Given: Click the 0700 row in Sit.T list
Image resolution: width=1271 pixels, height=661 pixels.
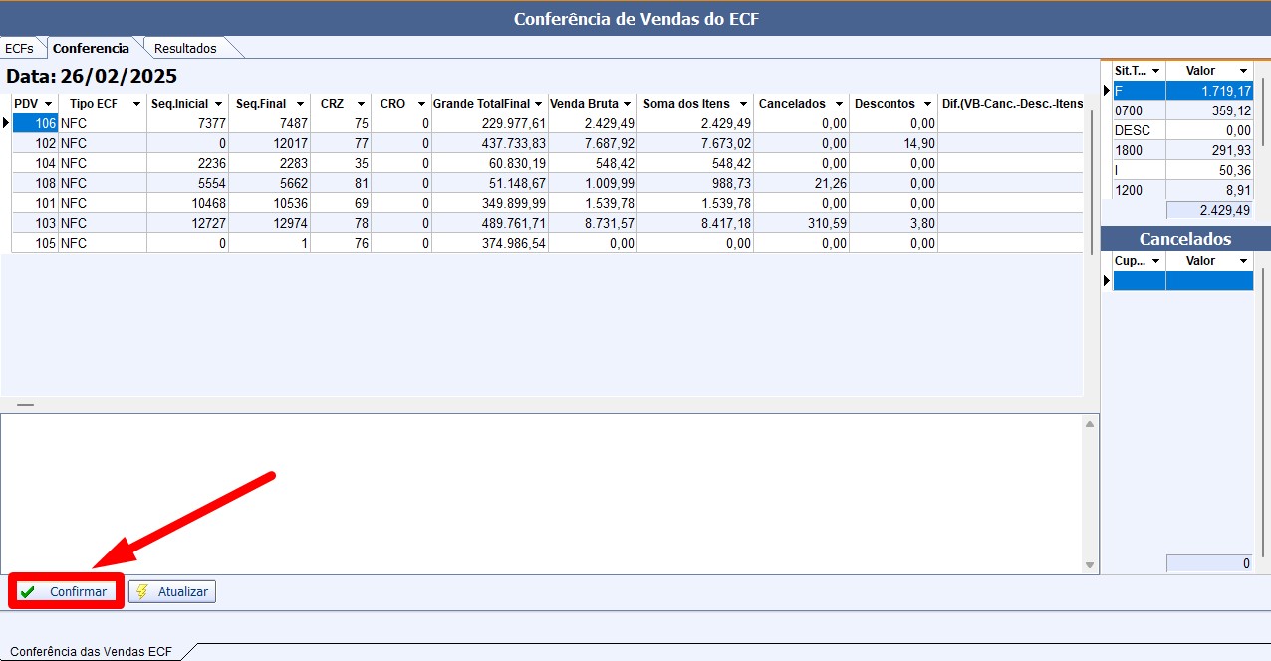Looking at the screenshot, I should click(x=1138, y=110).
